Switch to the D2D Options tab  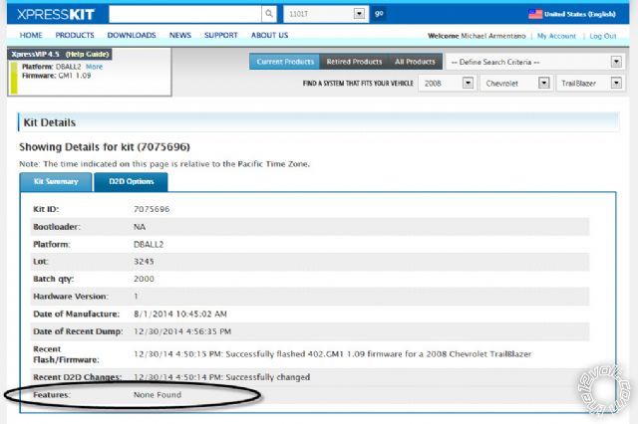coord(131,182)
